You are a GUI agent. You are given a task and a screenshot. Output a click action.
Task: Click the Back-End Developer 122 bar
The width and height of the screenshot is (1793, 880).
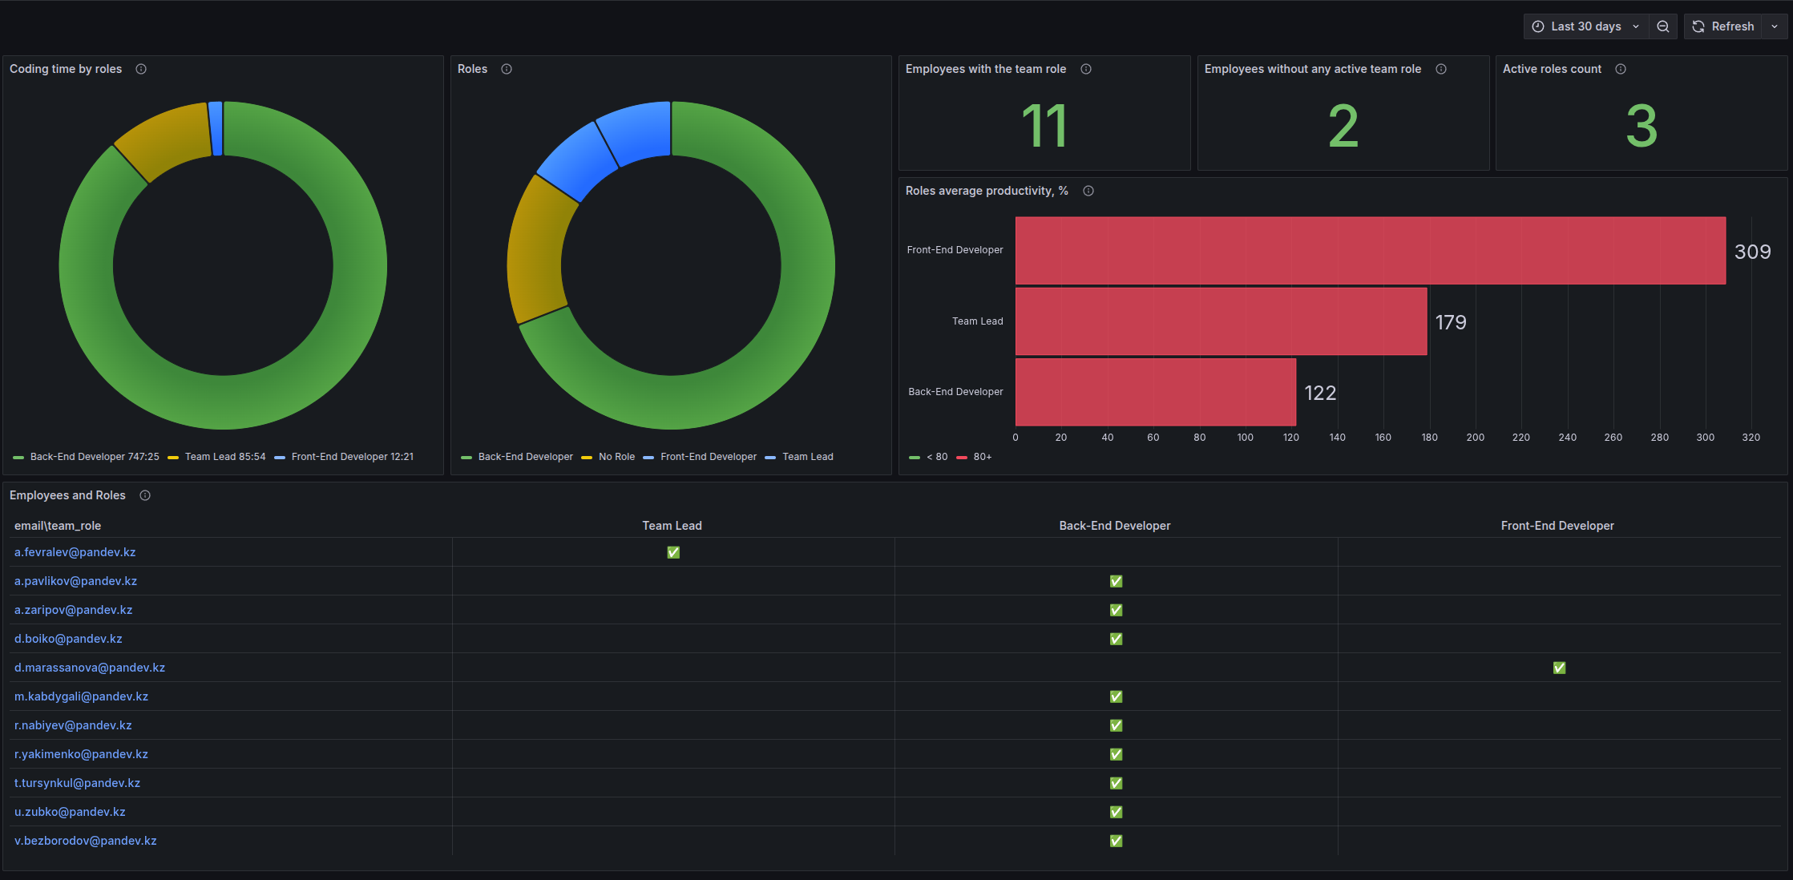pos(1156,392)
